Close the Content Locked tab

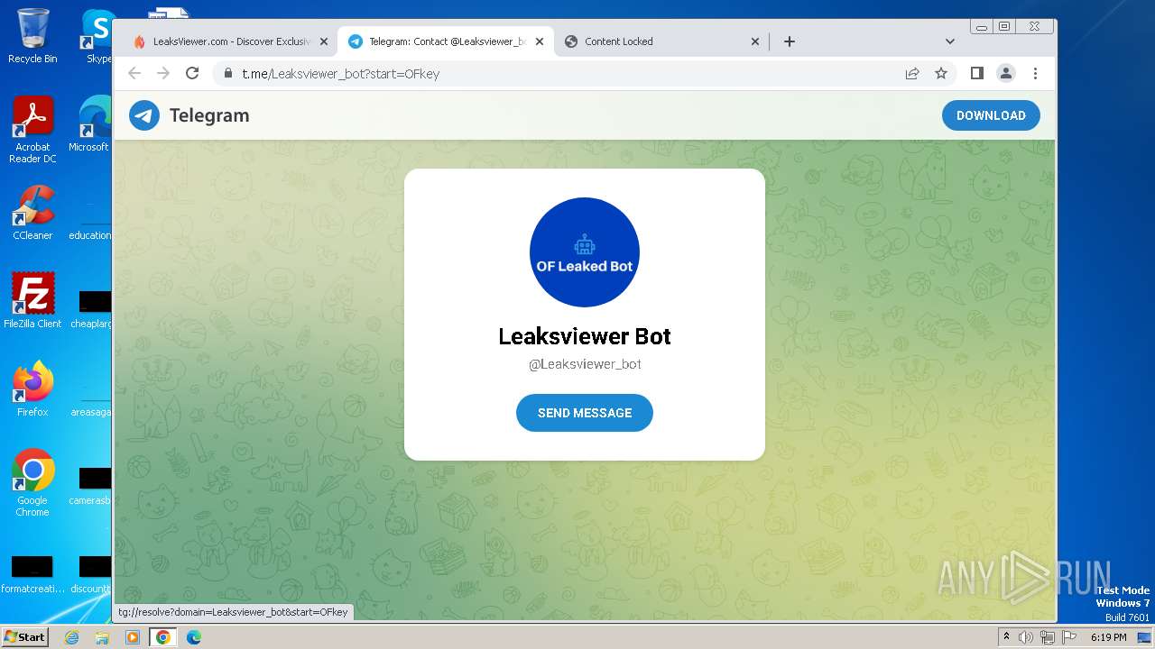tap(755, 41)
